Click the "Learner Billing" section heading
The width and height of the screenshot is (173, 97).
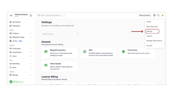50,77
